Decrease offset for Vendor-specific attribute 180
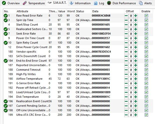Viewport: 155px width, 124px height. point(126,52)
